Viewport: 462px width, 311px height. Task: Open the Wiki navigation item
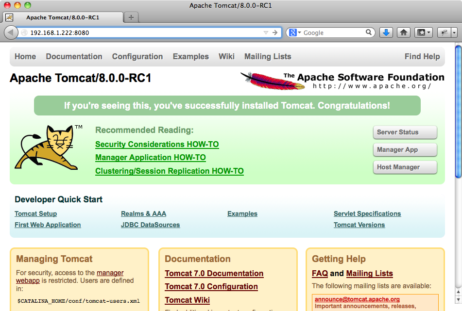point(226,56)
